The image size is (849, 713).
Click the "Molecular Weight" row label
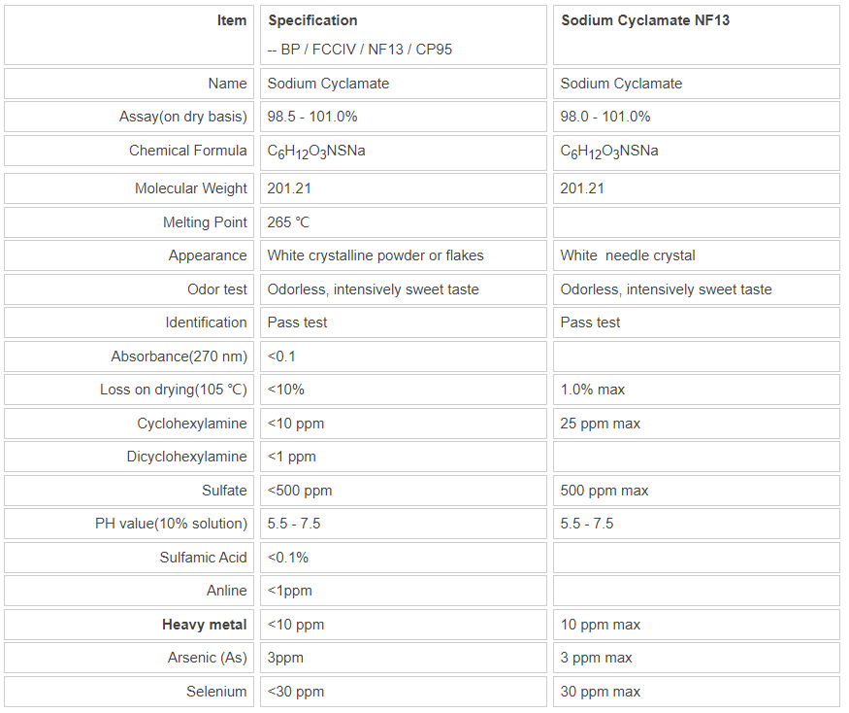[x=191, y=188]
